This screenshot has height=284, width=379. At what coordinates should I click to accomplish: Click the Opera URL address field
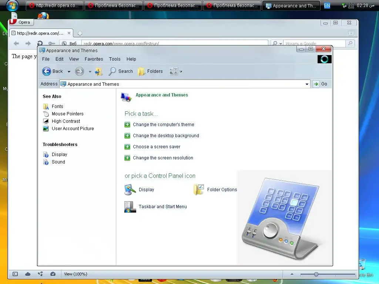(x=175, y=43)
